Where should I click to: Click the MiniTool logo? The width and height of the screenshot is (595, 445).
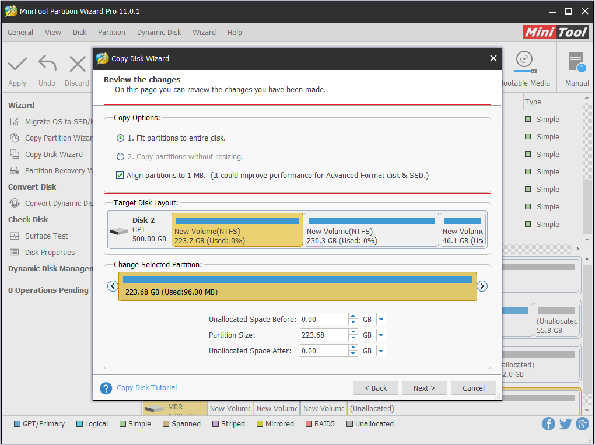[556, 32]
